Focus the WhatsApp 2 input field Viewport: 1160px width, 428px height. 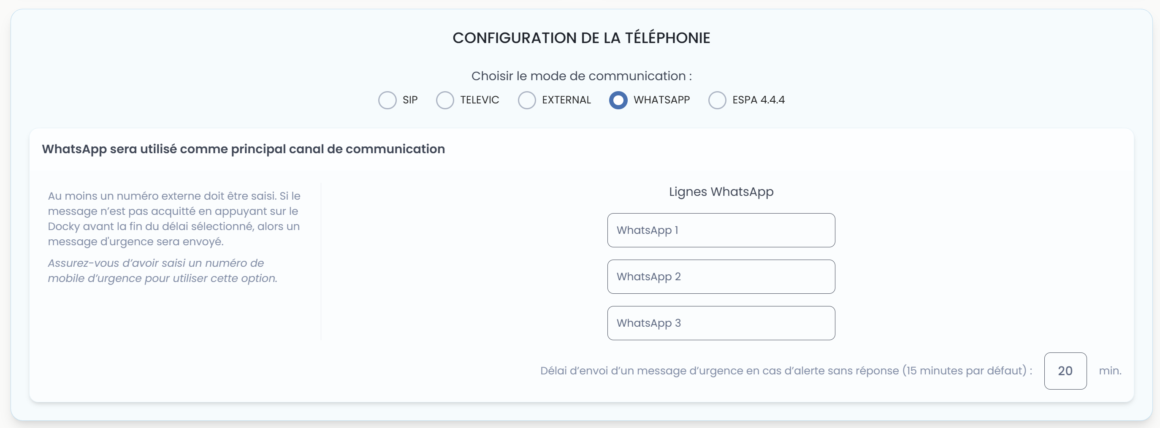pos(721,276)
